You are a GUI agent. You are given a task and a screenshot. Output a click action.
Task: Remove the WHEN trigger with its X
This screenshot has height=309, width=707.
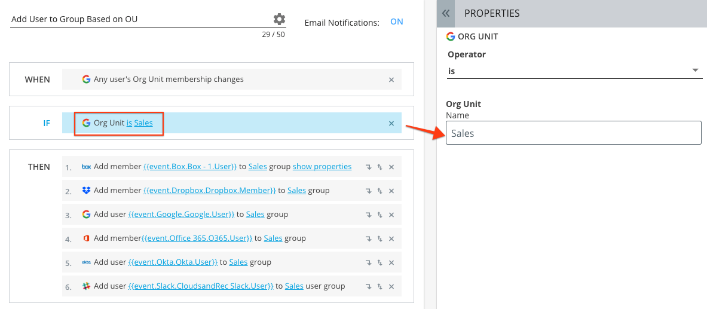pyautogui.click(x=391, y=79)
